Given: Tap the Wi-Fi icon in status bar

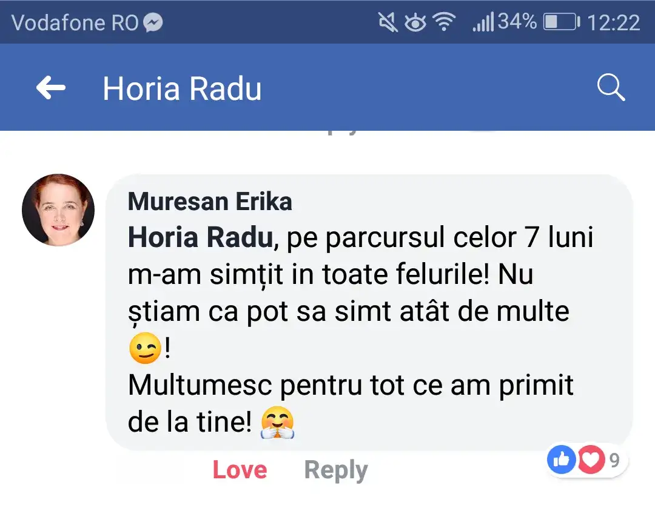Looking at the screenshot, I should point(445,23).
